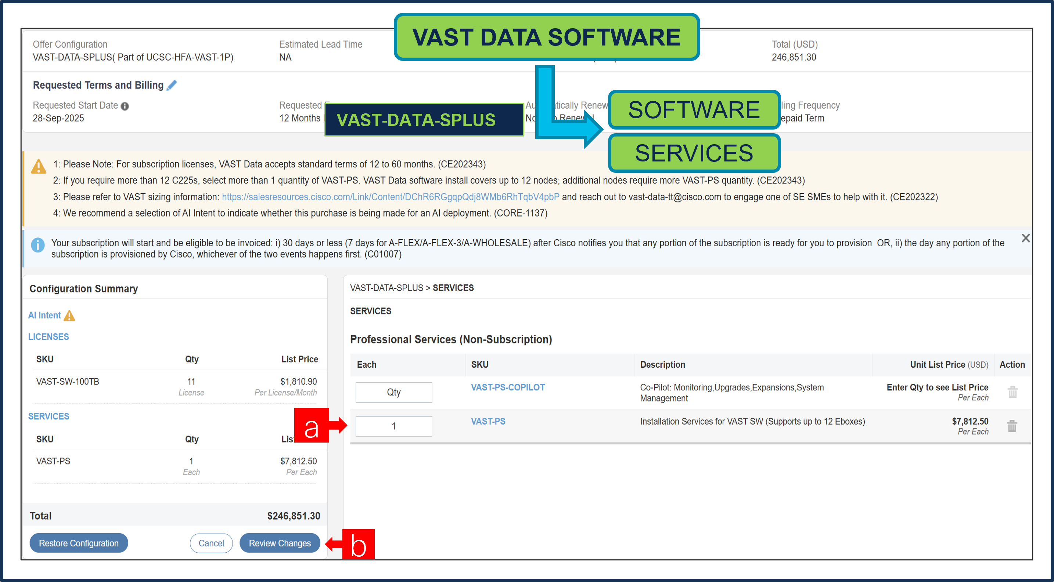Delete the VAST-PS-COPILOT line with trash icon
This screenshot has width=1054, height=582.
click(1012, 392)
